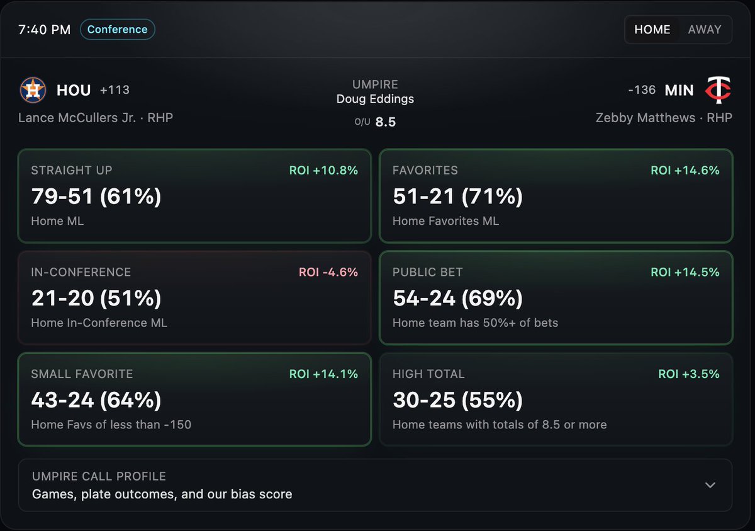Screen dimensions: 755x531
Task: Switch to the AWAY view toggle
Action: 705,30
